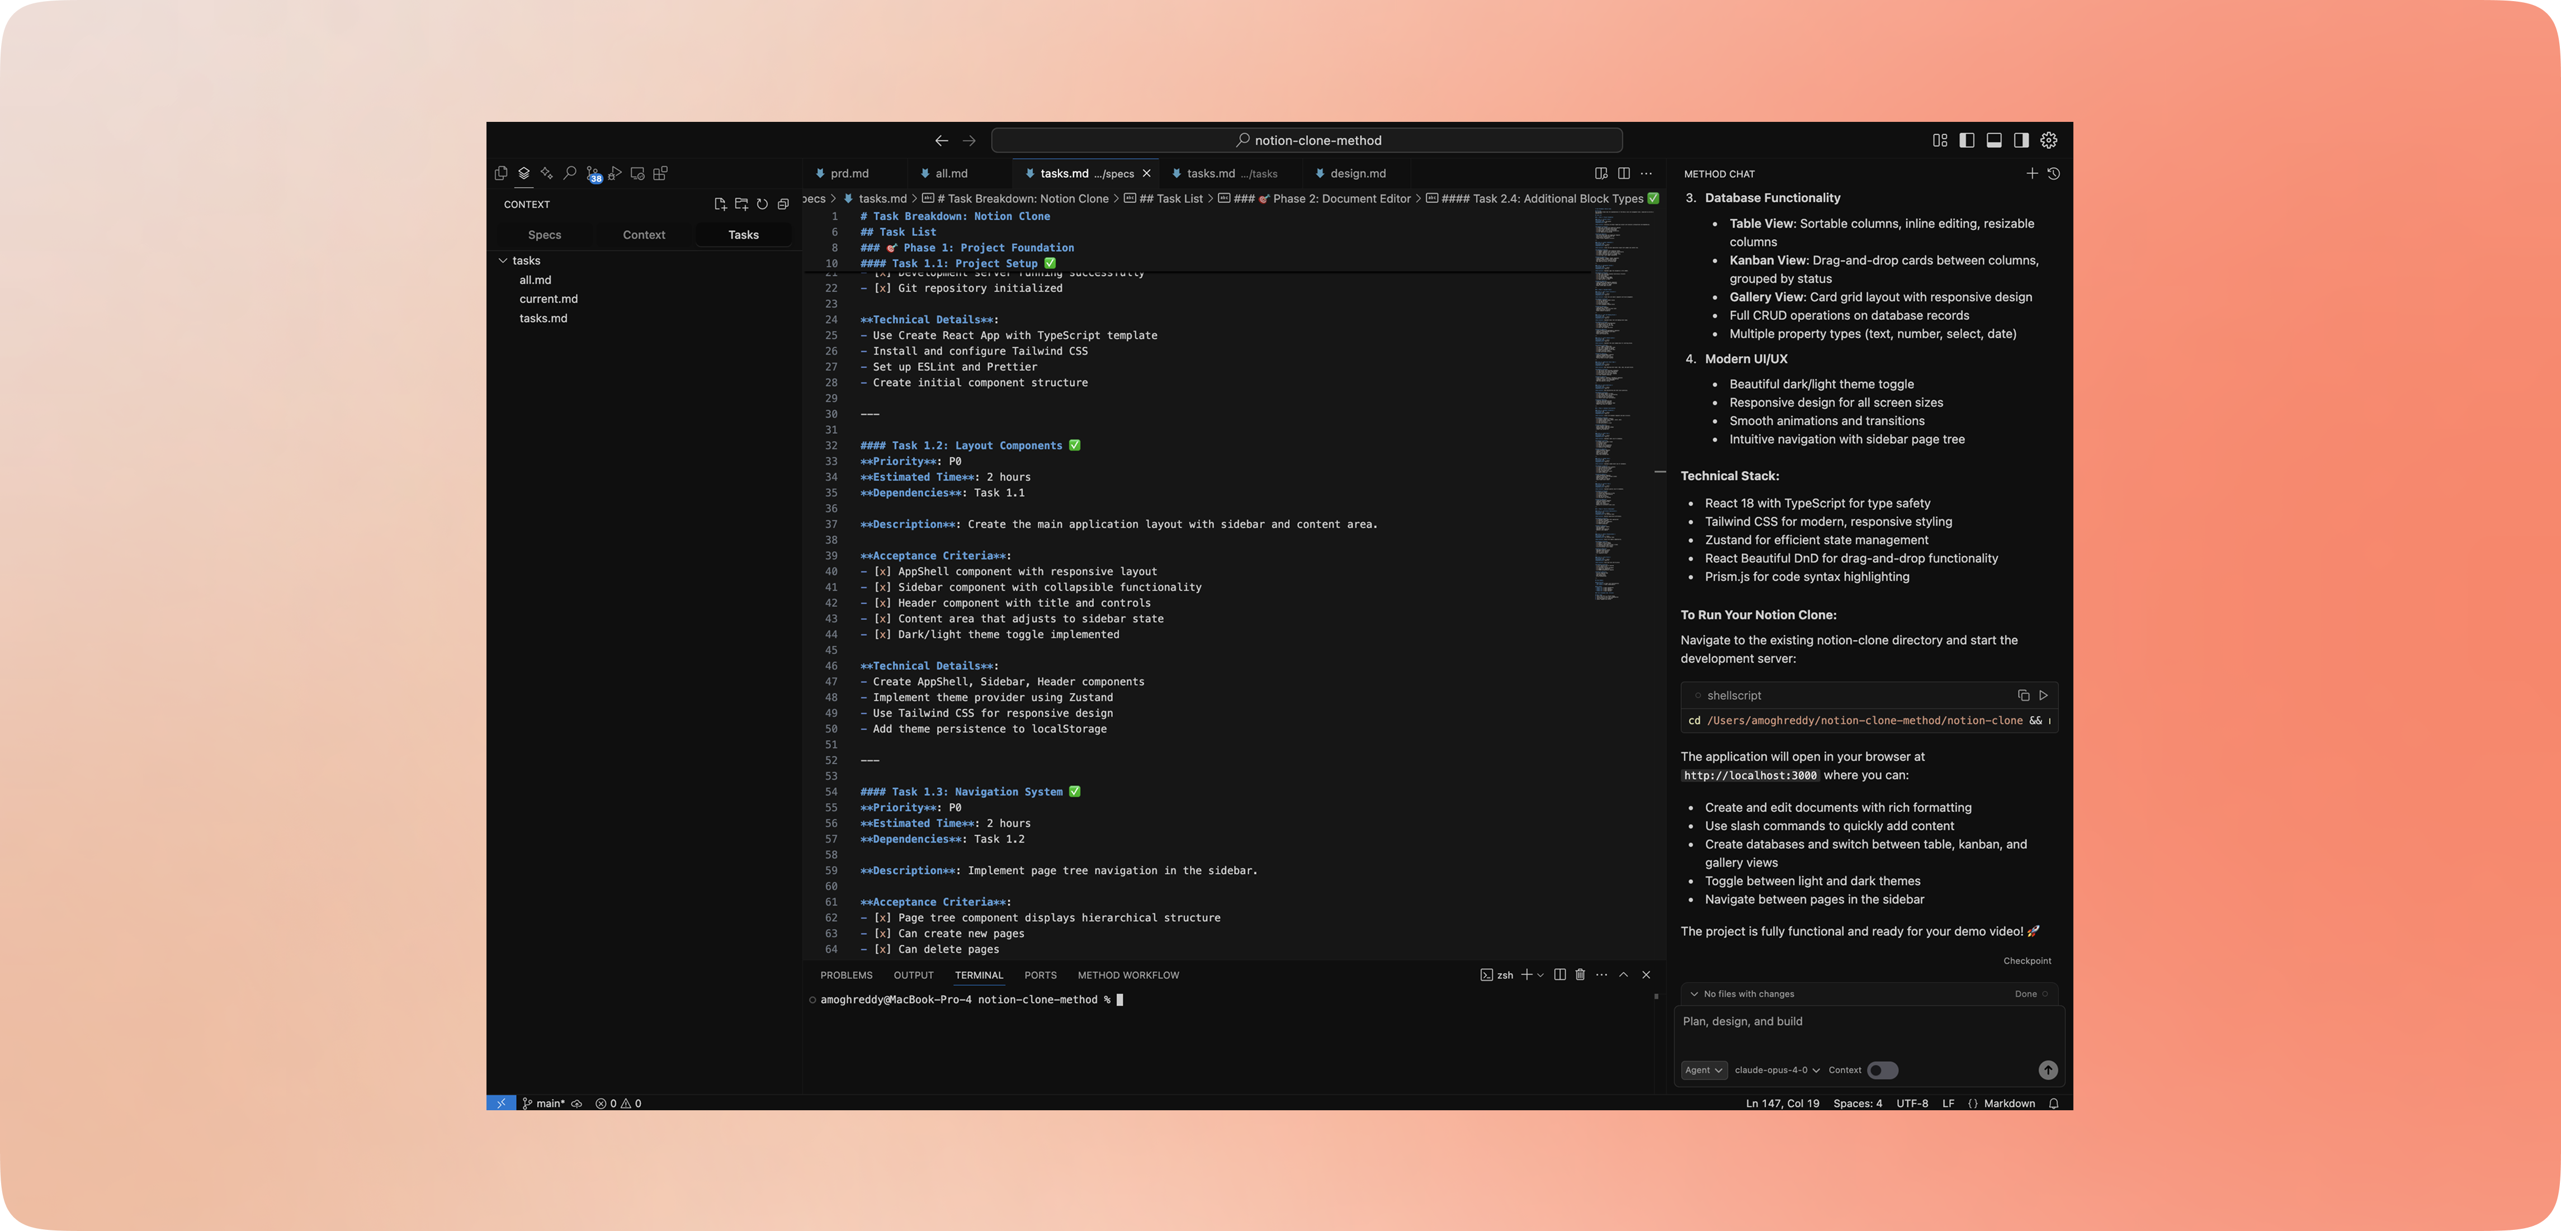Open the Source Control view with 38 badge
The height and width of the screenshot is (1231, 2561).
[593, 174]
